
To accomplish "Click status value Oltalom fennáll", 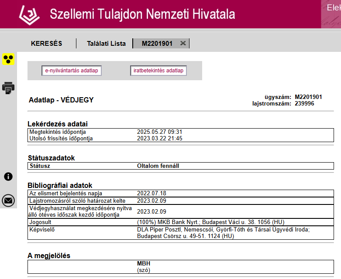I will [x=158, y=166].
